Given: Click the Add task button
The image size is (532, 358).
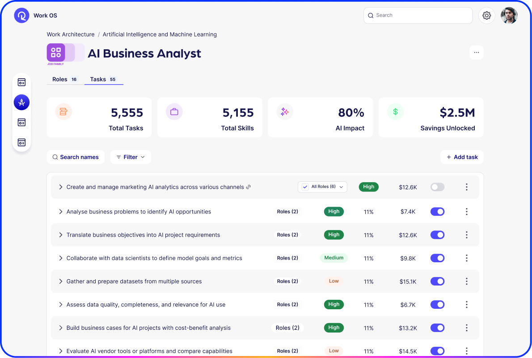Looking at the screenshot, I should tap(462, 157).
